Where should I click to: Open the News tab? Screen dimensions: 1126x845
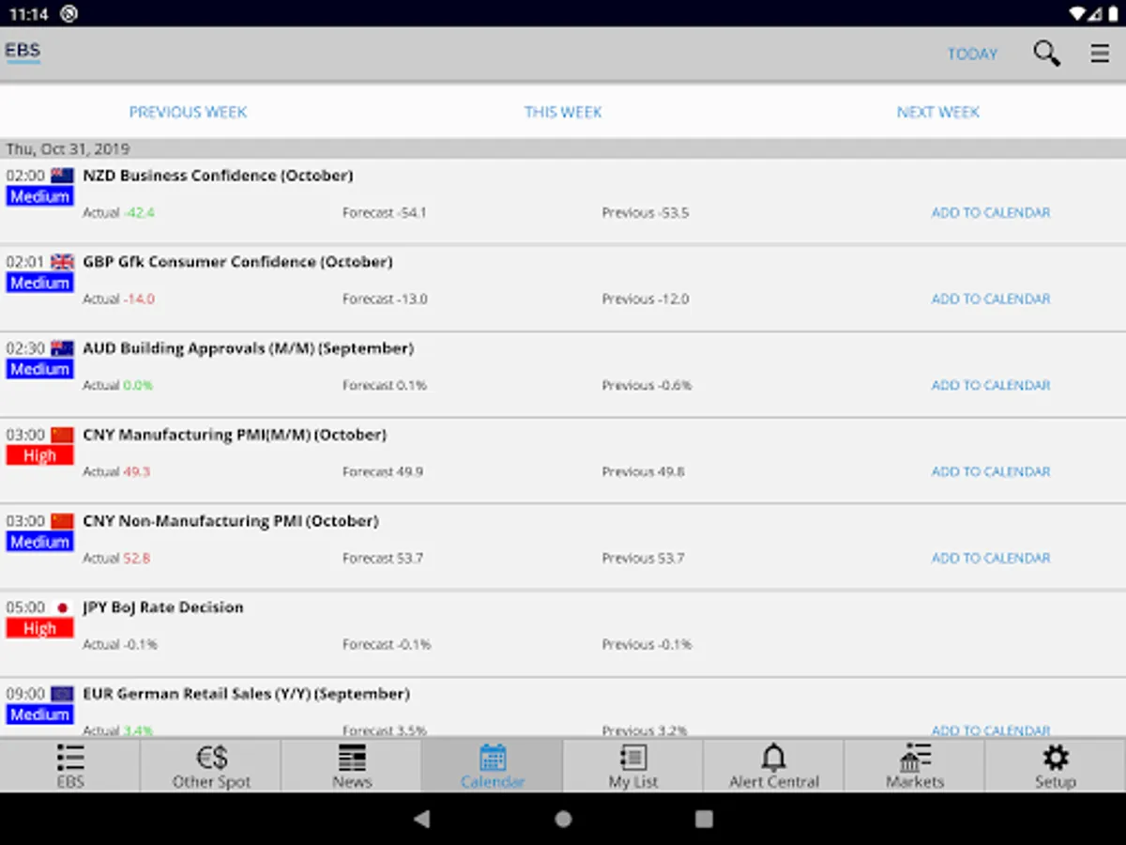pyautogui.click(x=352, y=766)
